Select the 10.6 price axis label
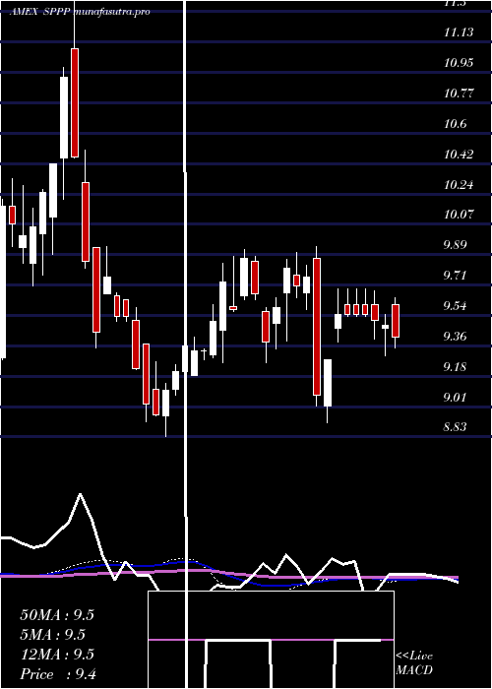This screenshot has width=492, height=689. [x=455, y=124]
